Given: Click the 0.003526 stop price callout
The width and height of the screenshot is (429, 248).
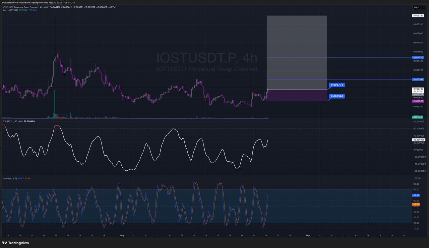Looking at the screenshot, I should coord(337,96).
